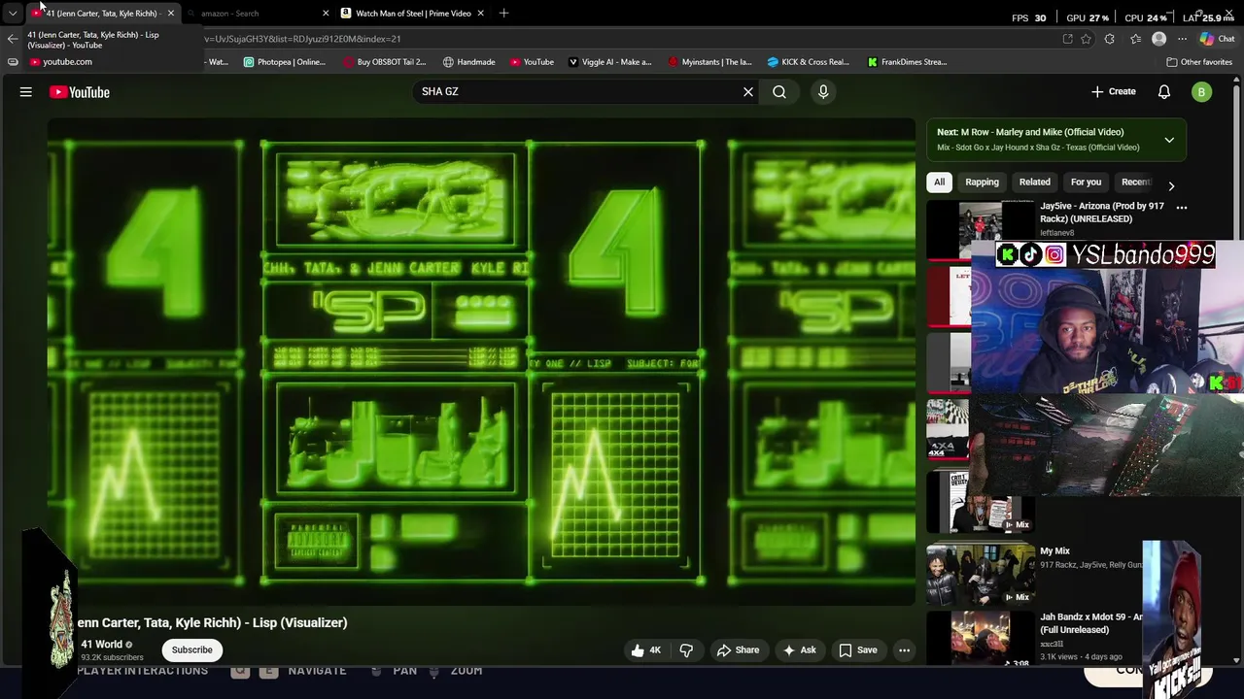Viewport: 1244px width, 699px height.
Task: Open a new browser tab
Action: 503,14
